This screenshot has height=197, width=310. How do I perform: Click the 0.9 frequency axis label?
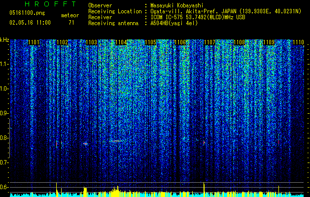click(4, 113)
